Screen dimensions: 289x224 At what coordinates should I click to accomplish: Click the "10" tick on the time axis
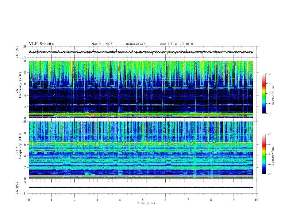click(257, 200)
